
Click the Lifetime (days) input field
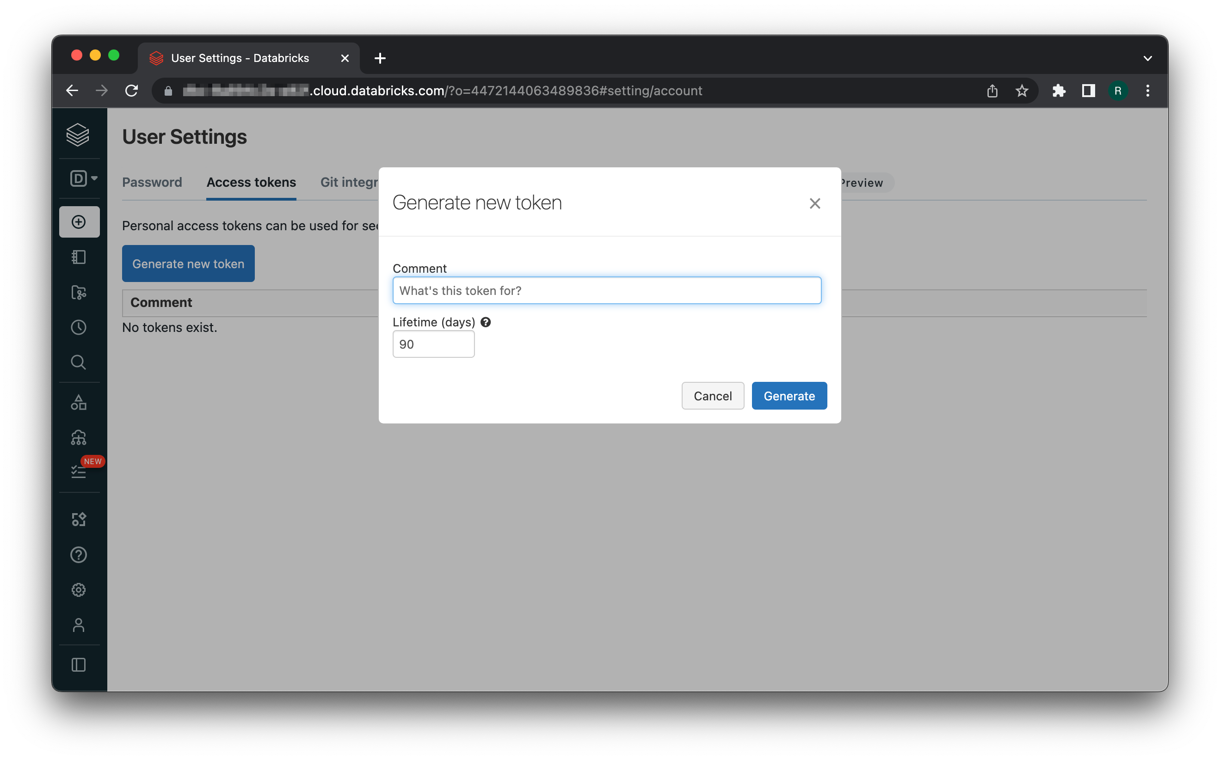433,344
